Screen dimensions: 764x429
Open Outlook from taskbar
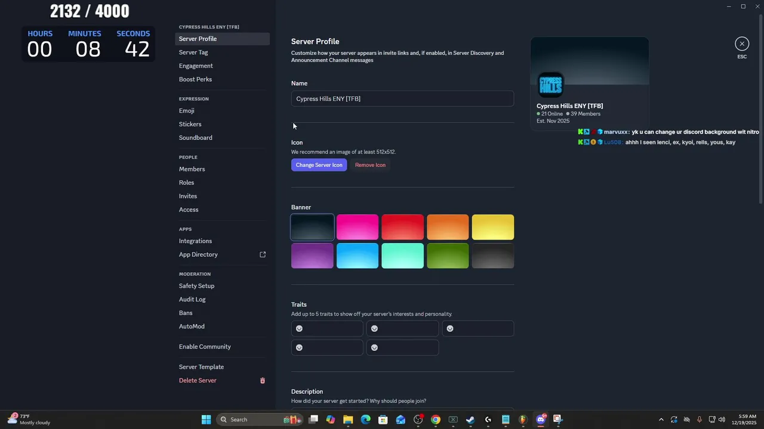click(x=401, y=419)
